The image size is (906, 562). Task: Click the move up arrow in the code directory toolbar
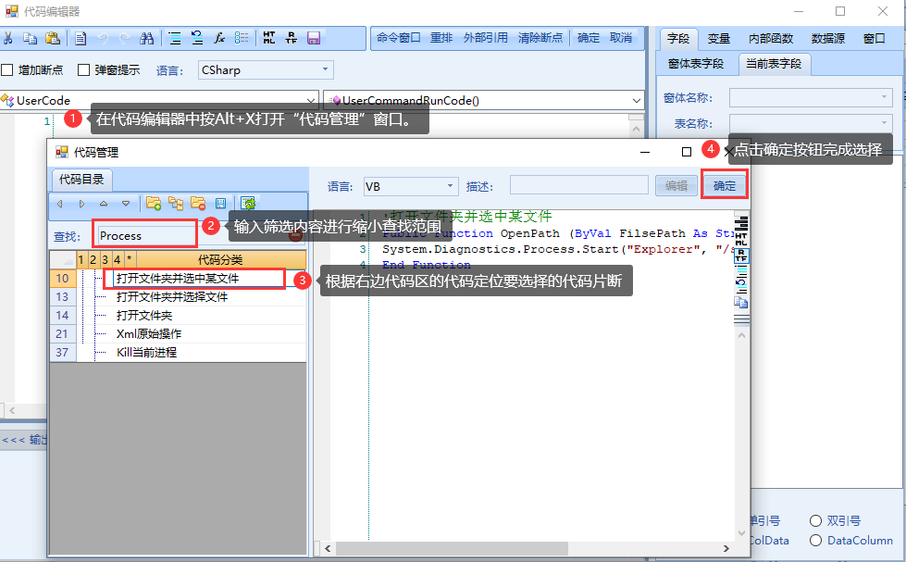click(104, 204)
